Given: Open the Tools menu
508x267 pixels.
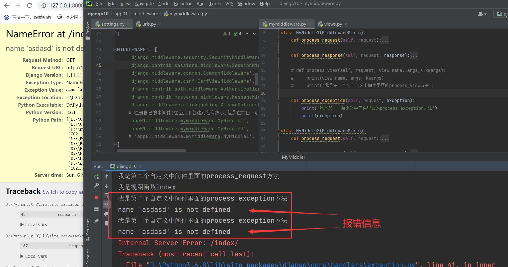Looking at the screenshot, I should pos(215,3).
